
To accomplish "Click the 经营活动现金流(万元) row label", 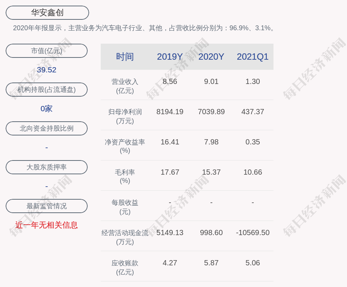I will pos(125,237).
